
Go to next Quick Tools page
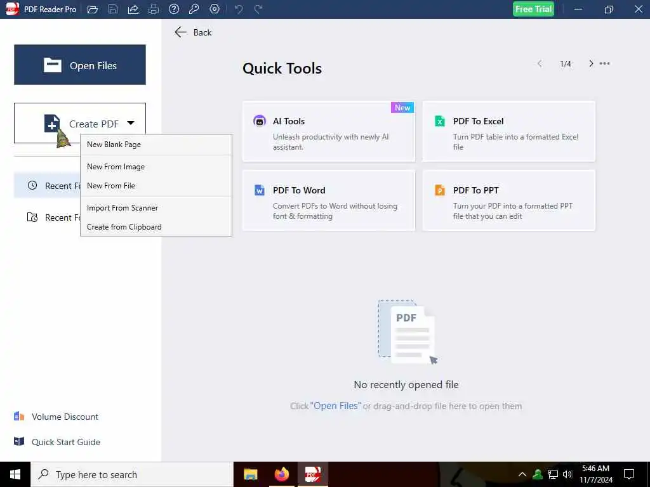[591, 63]
